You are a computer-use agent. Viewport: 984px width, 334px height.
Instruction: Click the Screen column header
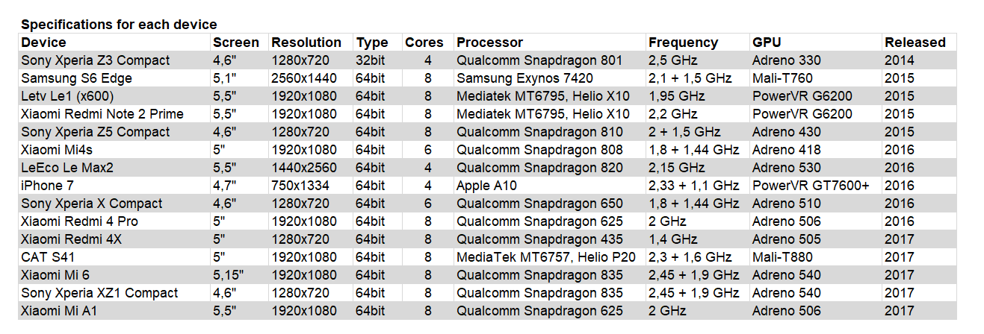(236, 42)
